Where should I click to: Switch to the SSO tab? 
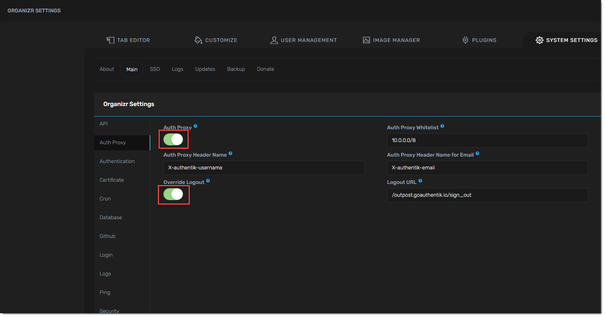(154, 69)
